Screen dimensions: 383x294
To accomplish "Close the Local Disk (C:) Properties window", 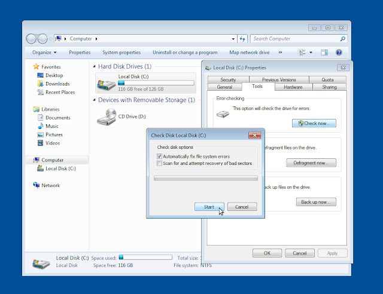I will coord(343,68).
